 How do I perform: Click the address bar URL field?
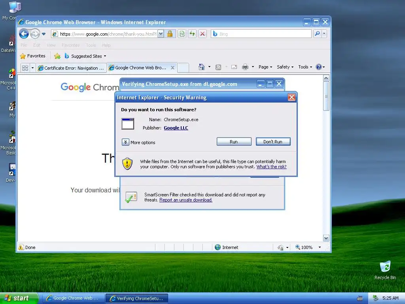pos(105,34)
